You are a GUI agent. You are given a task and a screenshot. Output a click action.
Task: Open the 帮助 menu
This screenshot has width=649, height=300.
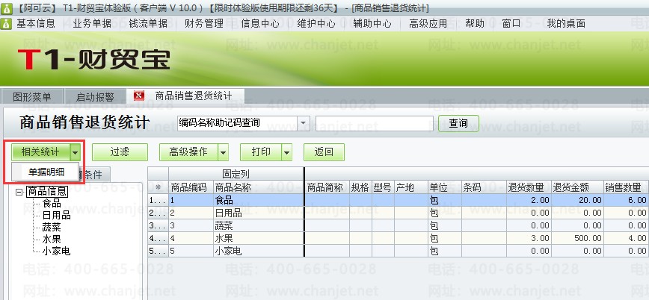point(475,24)
